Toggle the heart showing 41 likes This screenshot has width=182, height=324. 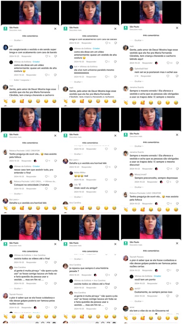[x=168, y=168]
